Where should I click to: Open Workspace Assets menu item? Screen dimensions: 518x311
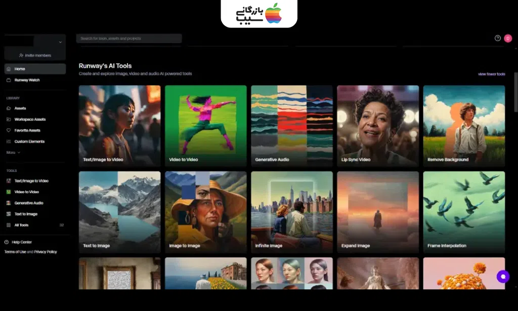(x=35, y=119)
